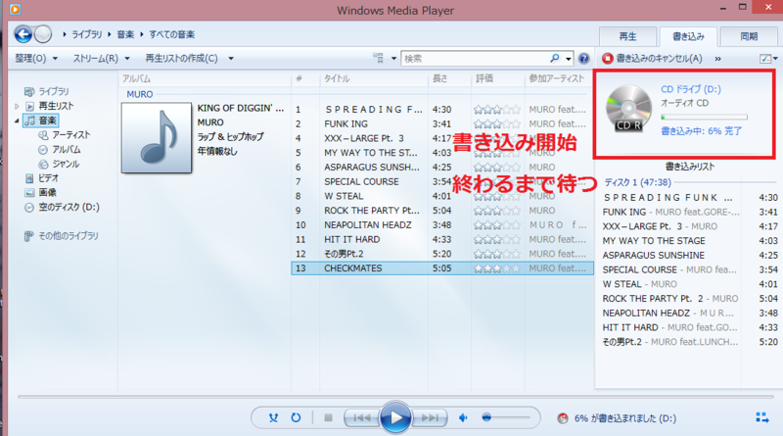This screenshot has width=783, height=436.
Task: Select 再生リスト in the navigation tree
Action: pos(56,106)
